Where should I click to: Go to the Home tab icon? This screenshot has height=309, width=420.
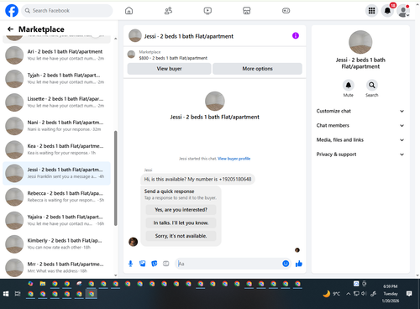(x=129, y=11)
